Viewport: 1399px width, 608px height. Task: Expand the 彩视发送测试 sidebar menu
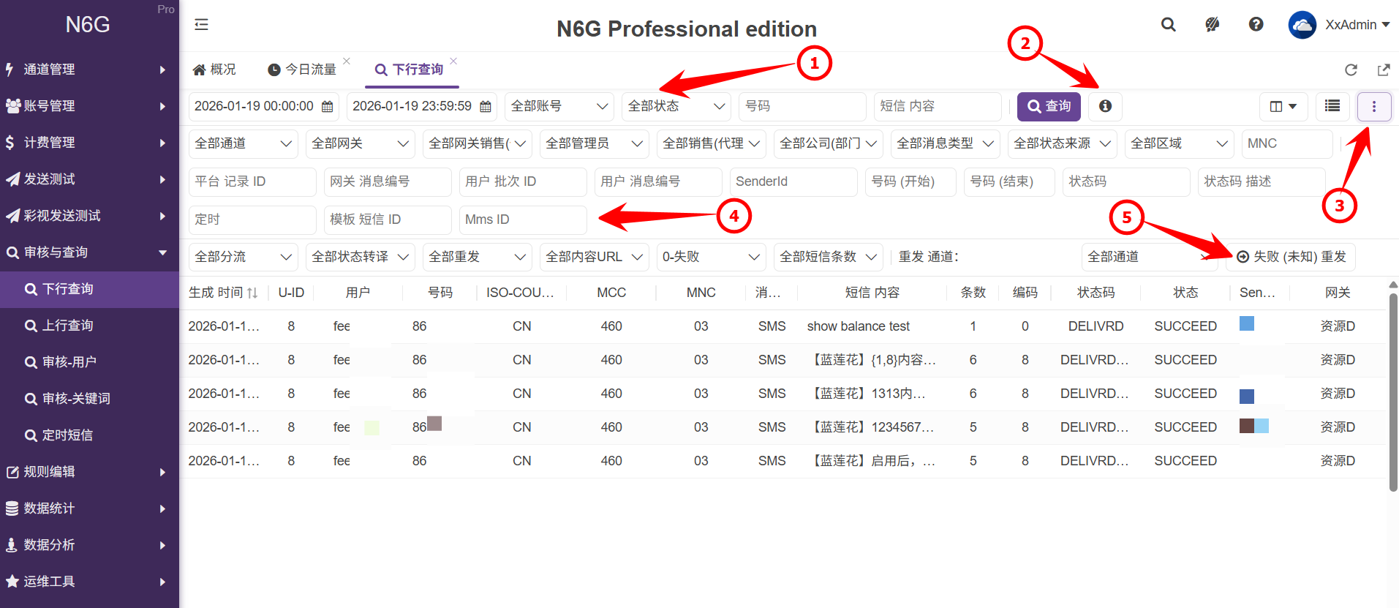pyautogui.click(x=89, y=216)
